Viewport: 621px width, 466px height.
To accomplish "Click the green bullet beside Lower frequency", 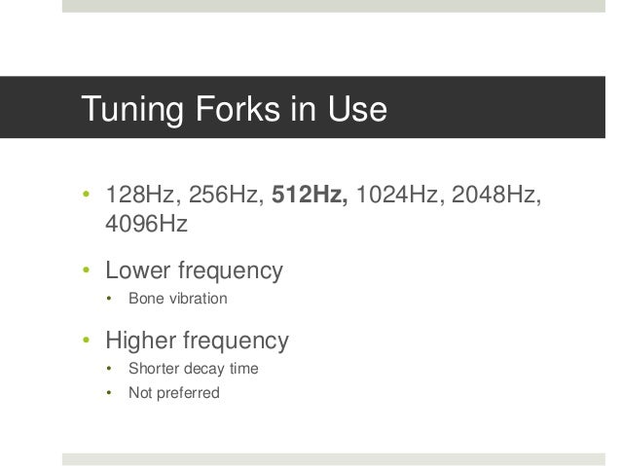I will (x=87, y=270).
